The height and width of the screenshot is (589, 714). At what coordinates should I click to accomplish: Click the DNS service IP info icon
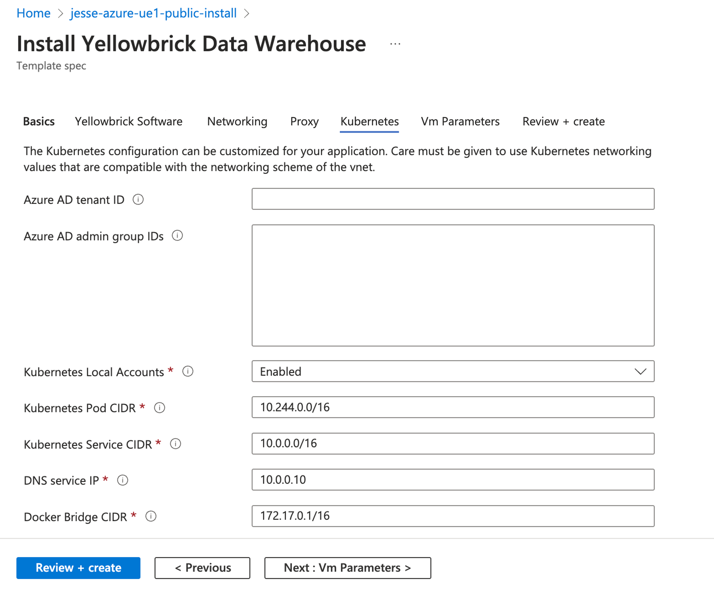pos(122,480)
